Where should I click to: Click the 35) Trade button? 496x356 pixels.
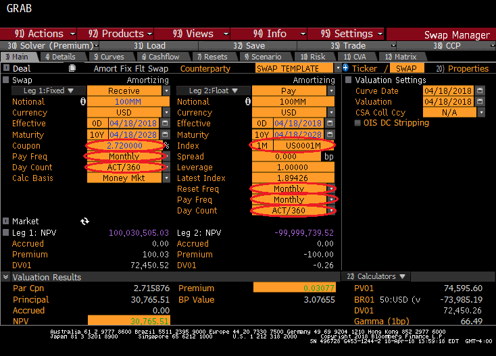tap(347, 45)
